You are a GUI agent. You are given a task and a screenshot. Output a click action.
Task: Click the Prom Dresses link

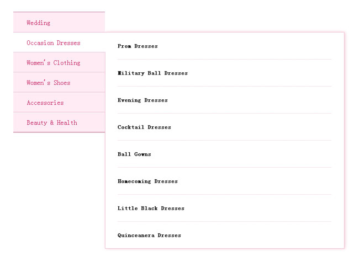pyautogui.click(x=138, y=46)
